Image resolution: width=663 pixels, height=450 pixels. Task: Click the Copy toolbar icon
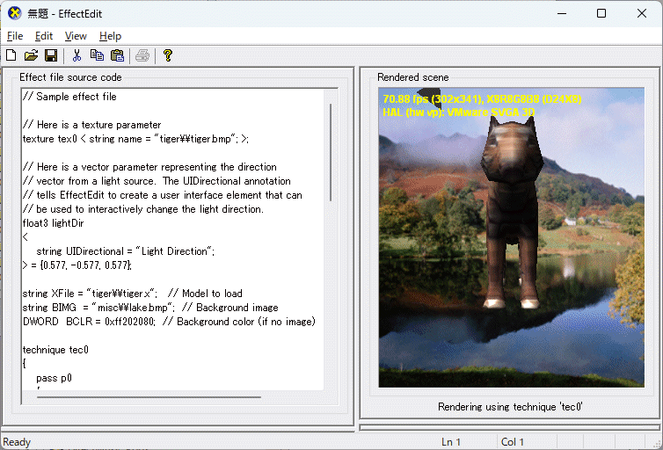point(97,55)
